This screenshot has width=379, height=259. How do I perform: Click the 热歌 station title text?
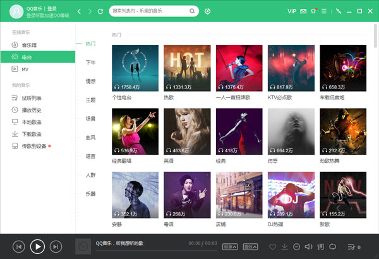click(x=169, y=97)
